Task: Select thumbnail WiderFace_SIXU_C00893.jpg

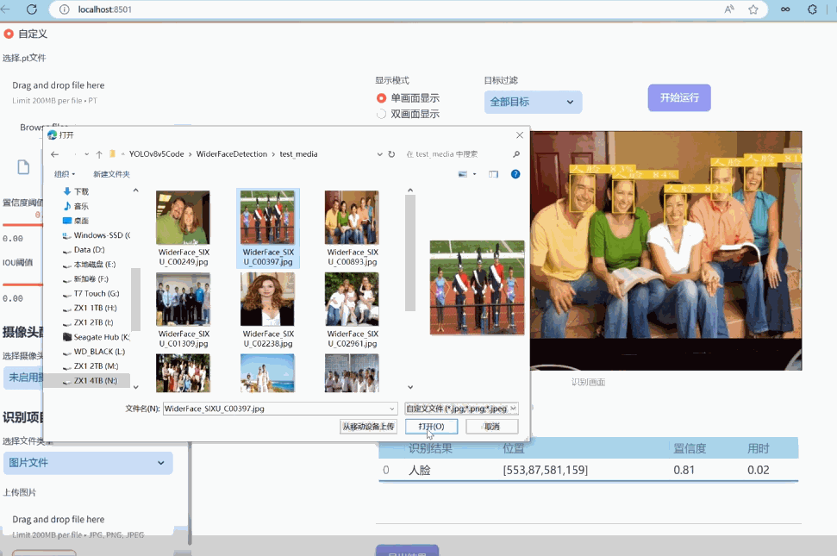Action: click(x=352, y=217)
